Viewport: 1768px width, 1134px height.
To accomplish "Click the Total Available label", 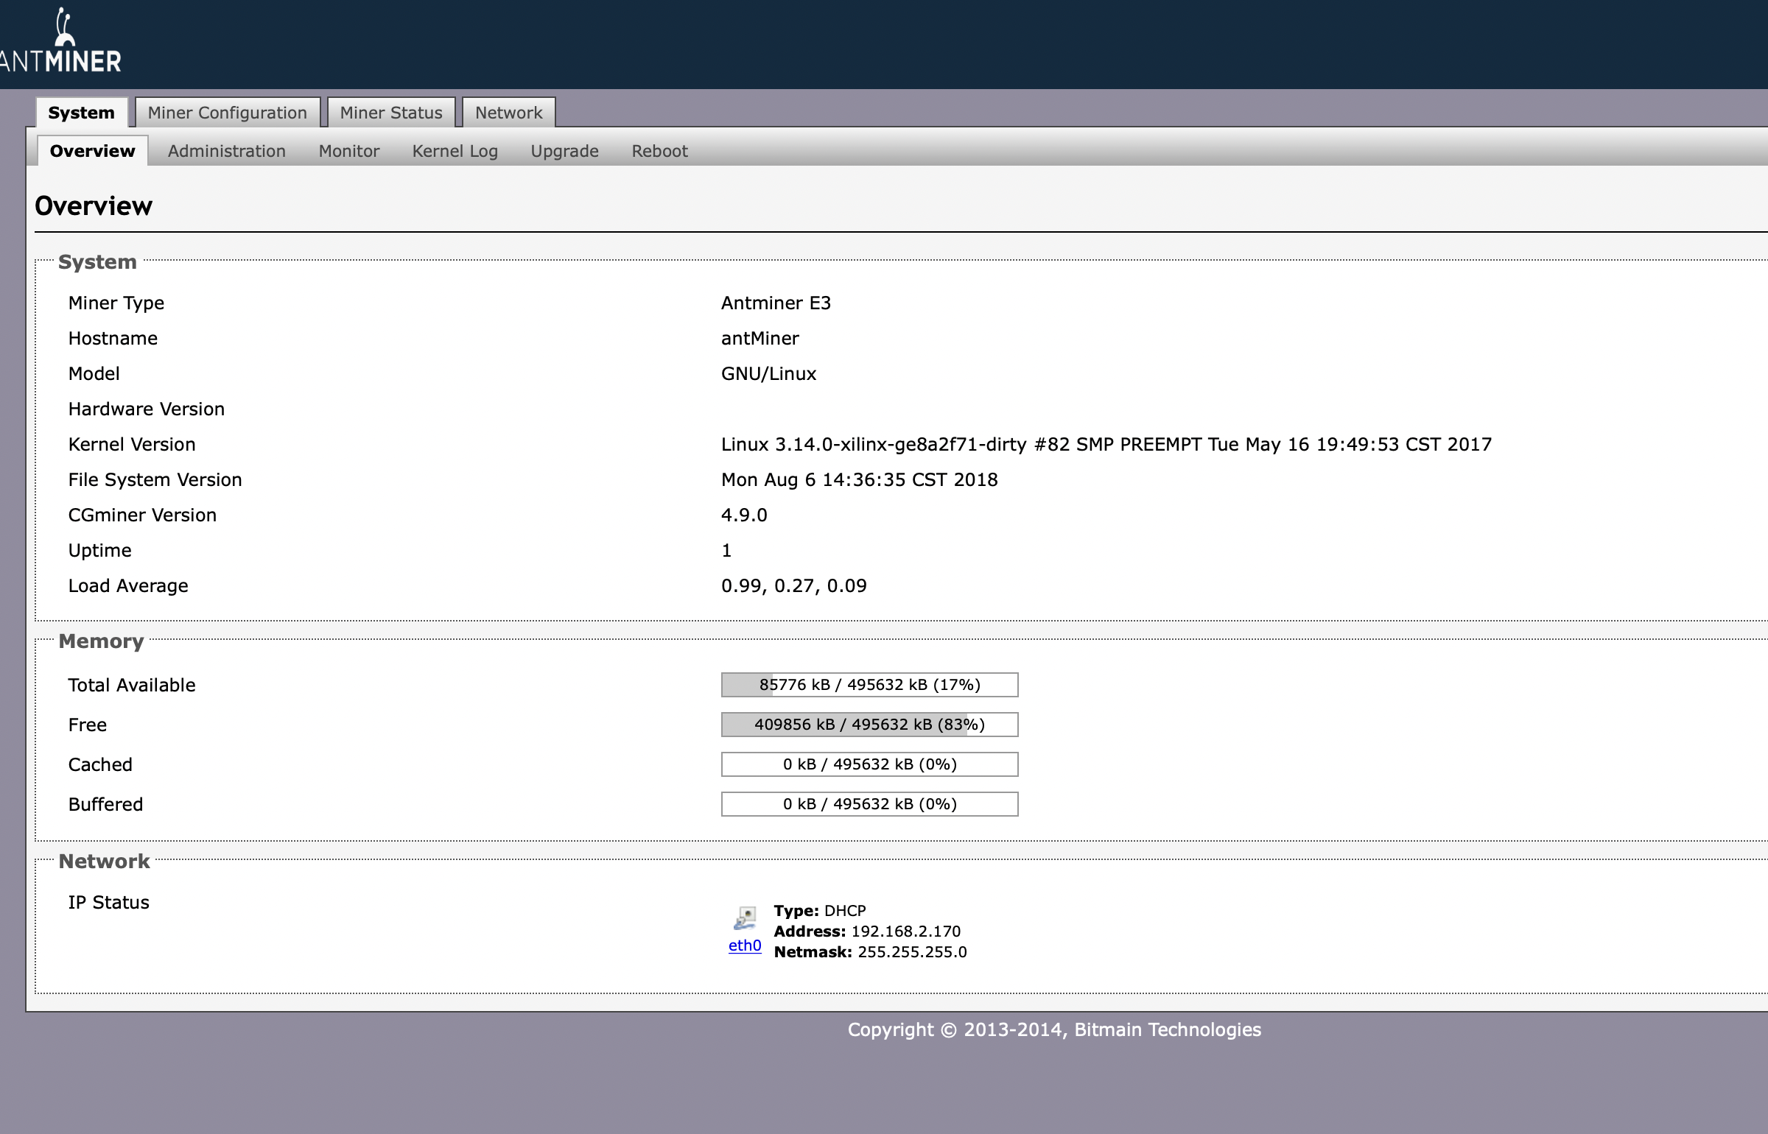I will tap(132, 686).
